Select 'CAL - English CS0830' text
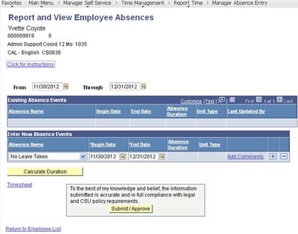This screenshot has height=234, width=298. 34,53
